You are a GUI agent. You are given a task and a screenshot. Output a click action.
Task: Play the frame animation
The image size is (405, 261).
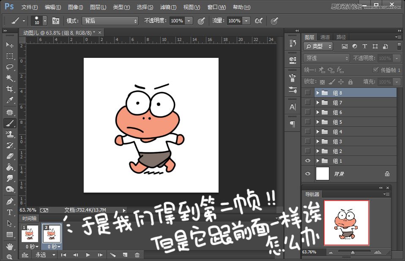point(88,255)
